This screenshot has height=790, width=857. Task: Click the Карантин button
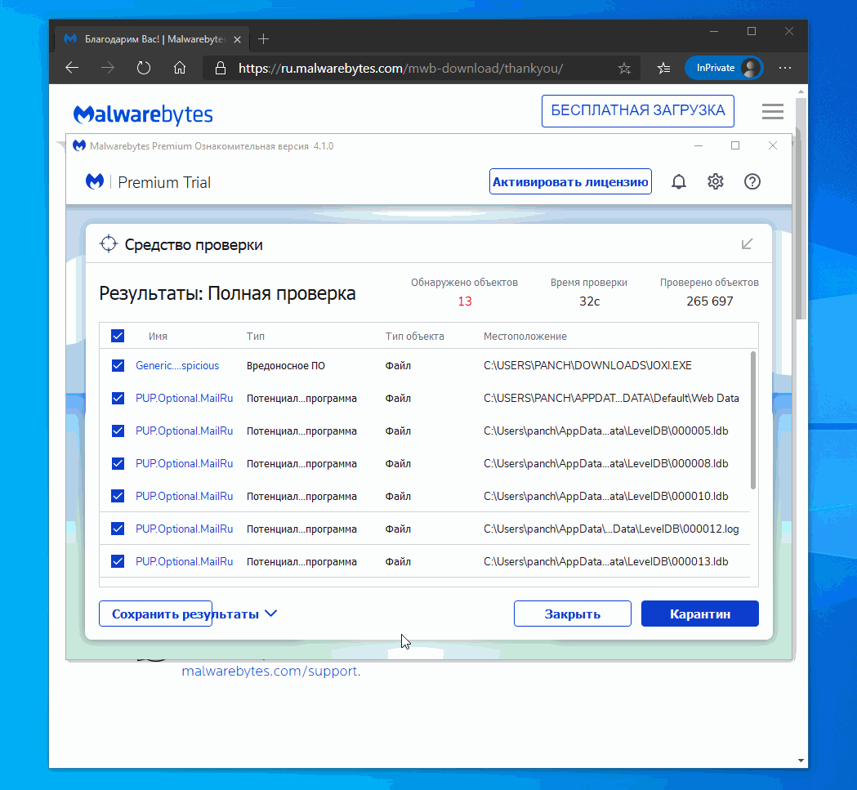[699, 614]
